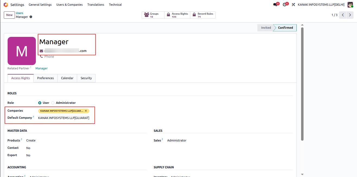Click the scrollbar down arrow

(302, 174)
